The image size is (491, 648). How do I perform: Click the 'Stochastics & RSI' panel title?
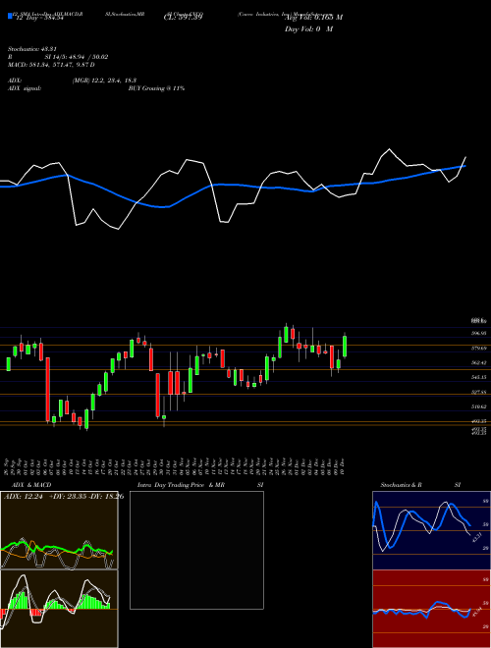click(420, 485)
